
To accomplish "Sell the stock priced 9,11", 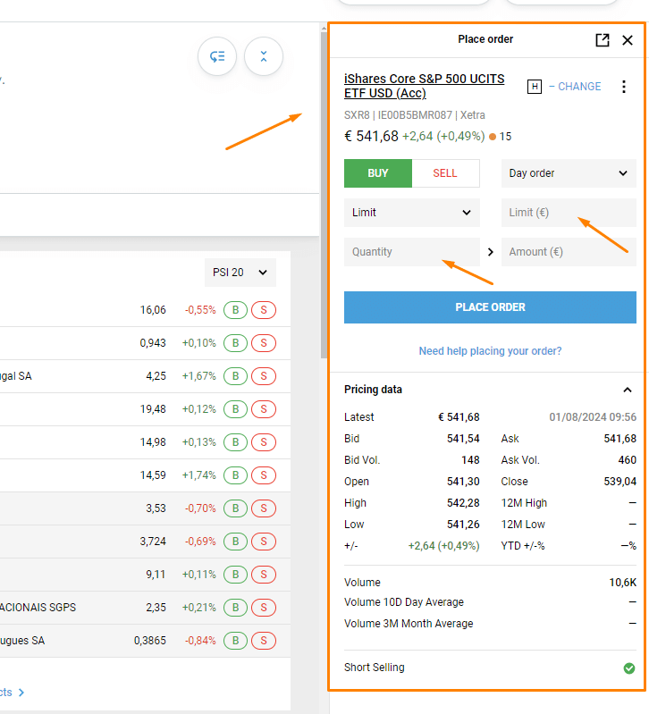I will coord(264,575).
